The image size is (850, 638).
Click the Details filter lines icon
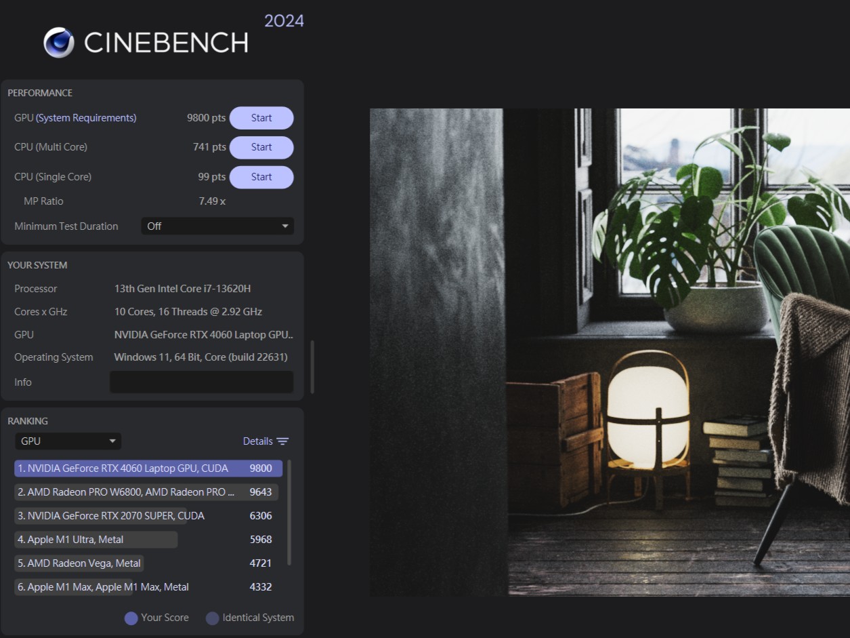[x=283, y=441]
